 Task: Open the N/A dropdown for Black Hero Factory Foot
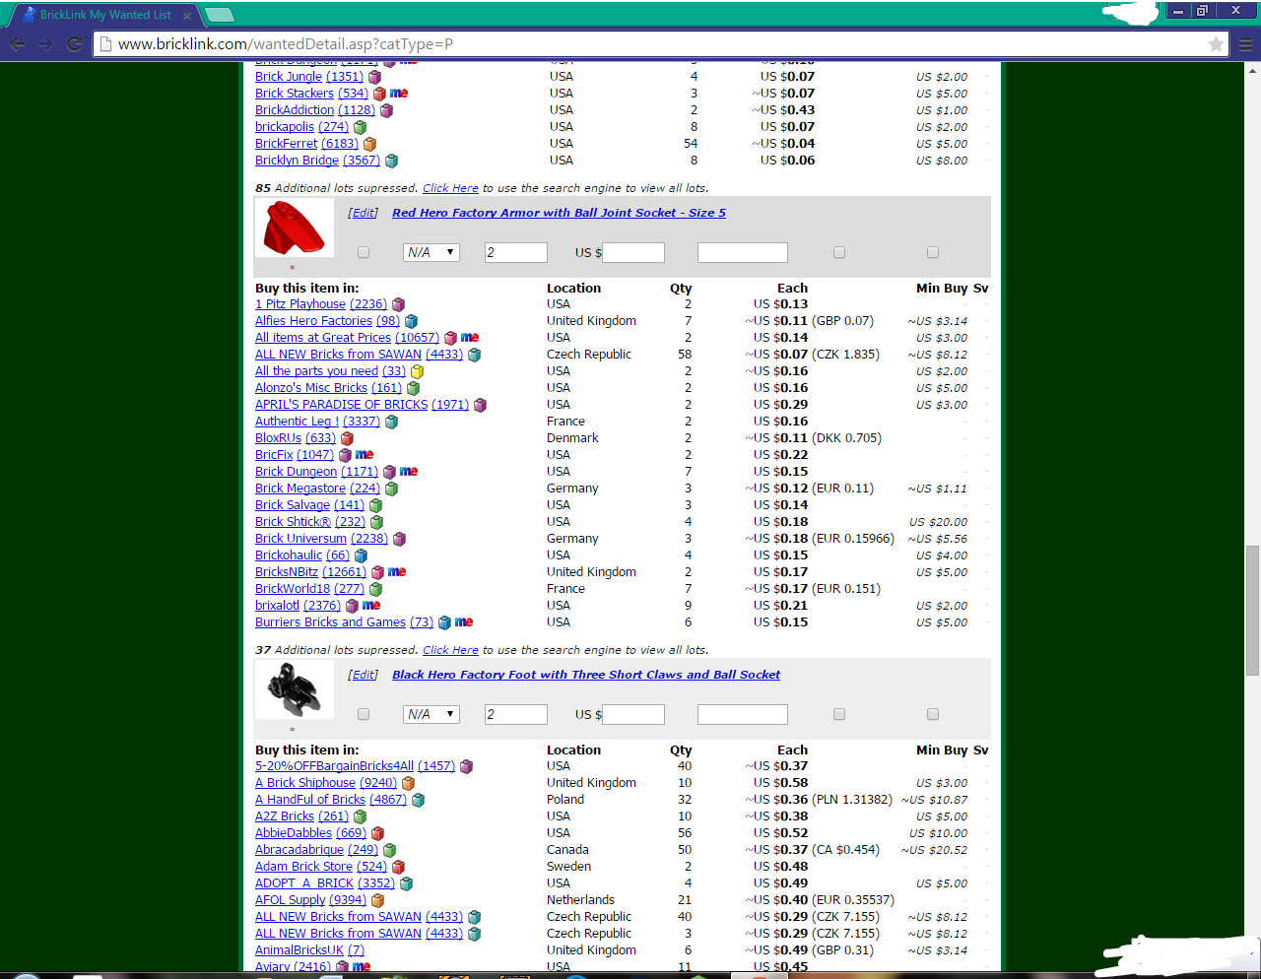pos(431,715)
